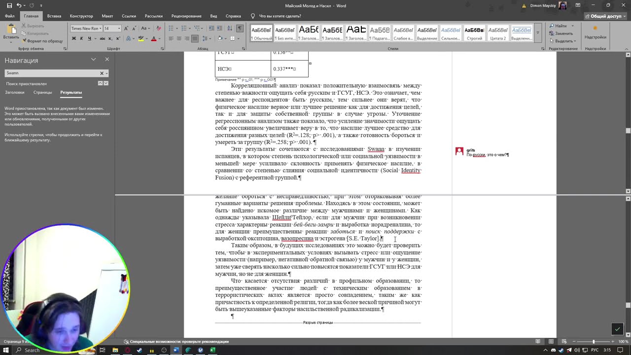The image size is (631, 355).
Task: Close the Навигация pane
Action: 107,59
